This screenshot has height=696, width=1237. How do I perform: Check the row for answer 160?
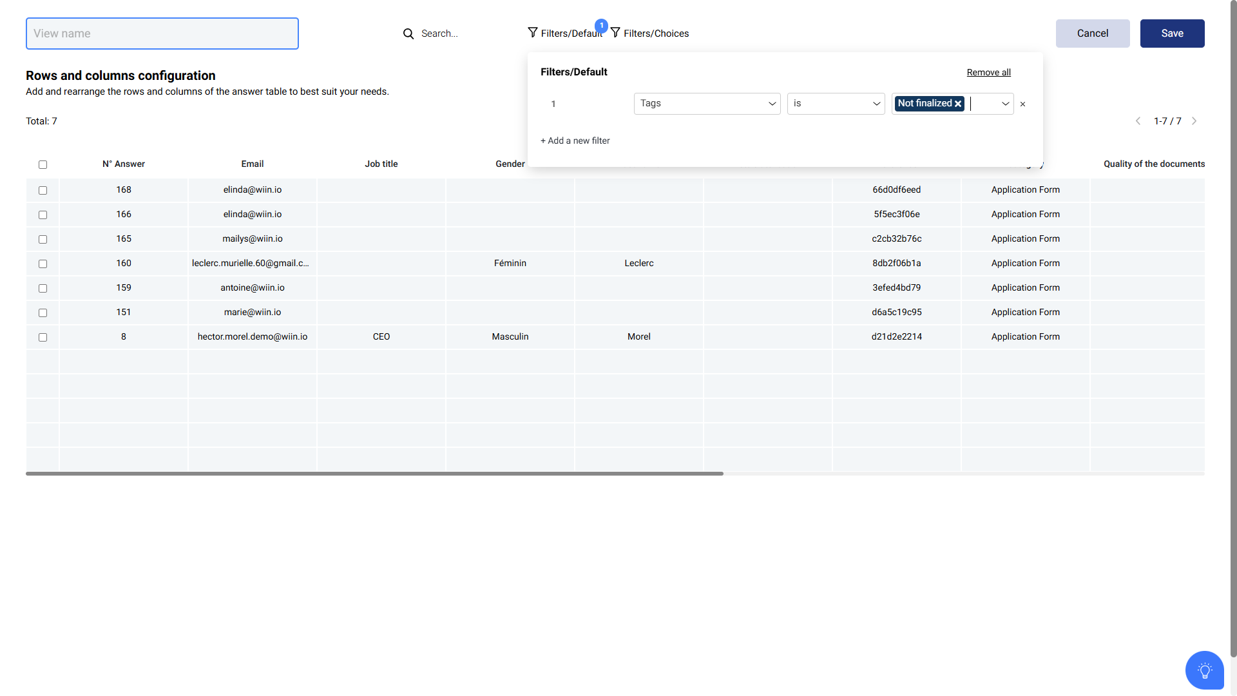click(x=43, y=264)
